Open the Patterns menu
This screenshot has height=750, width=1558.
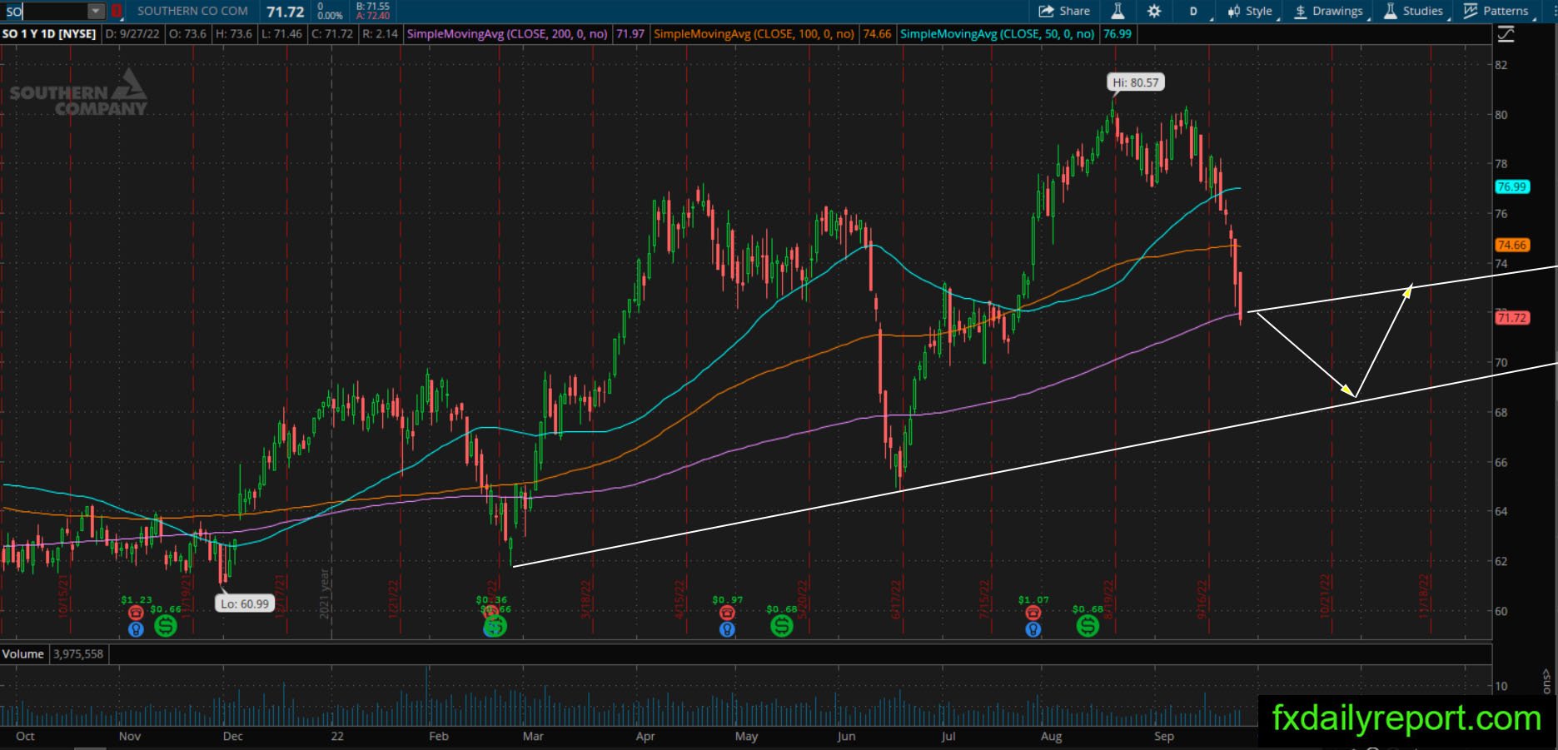(1496, 11)
